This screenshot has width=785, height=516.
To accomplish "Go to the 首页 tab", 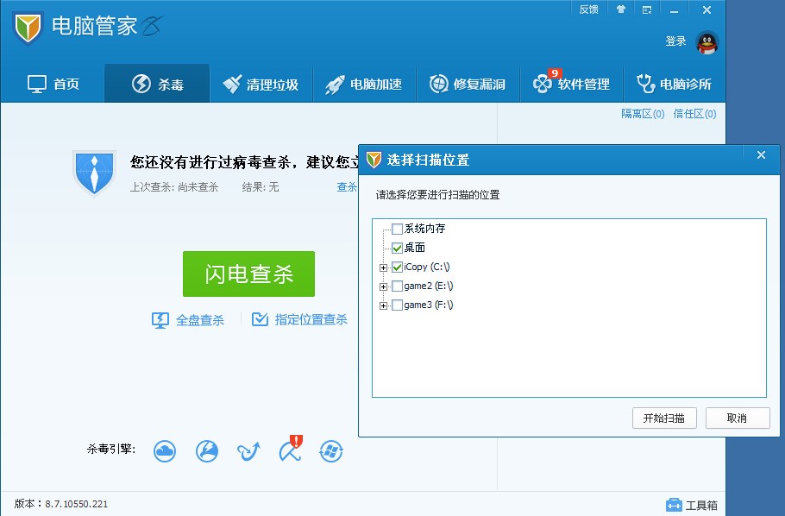I will [53, 84].
